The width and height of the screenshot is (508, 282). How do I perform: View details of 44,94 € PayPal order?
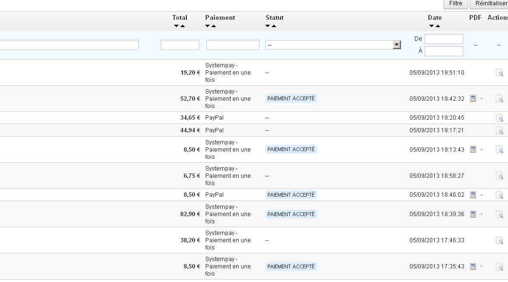[499, 130]
